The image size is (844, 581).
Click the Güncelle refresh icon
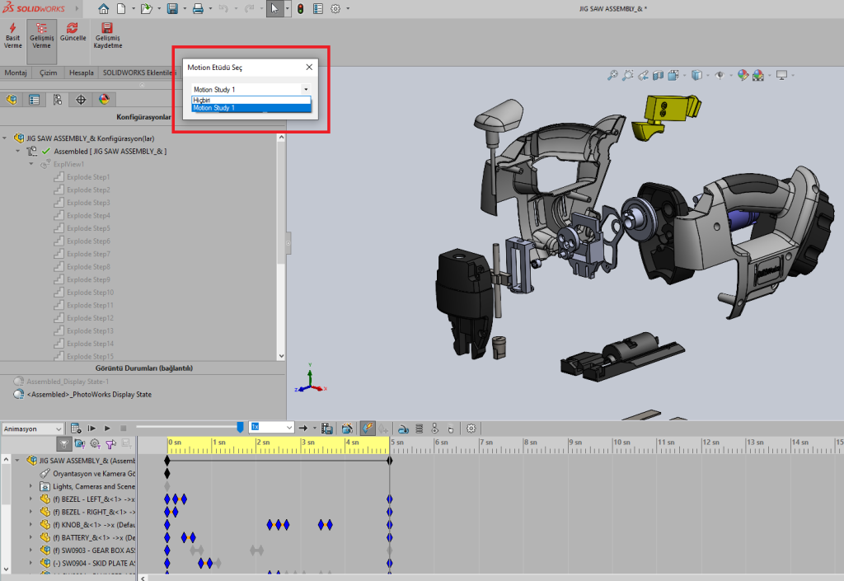(x=72, y=27)
